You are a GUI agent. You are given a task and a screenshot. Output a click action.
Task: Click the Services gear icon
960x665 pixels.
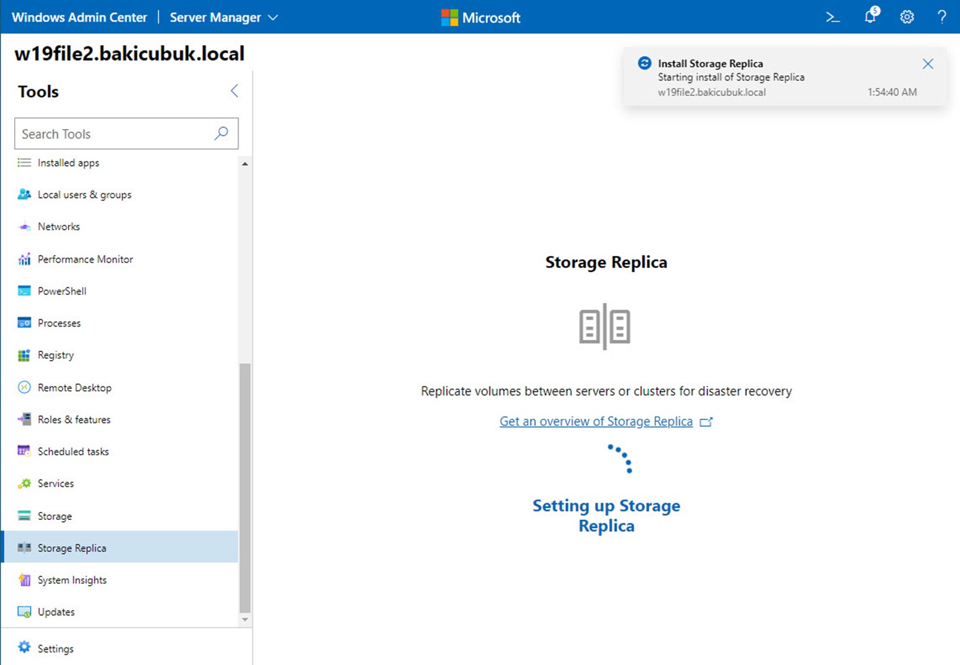(24, 484)
